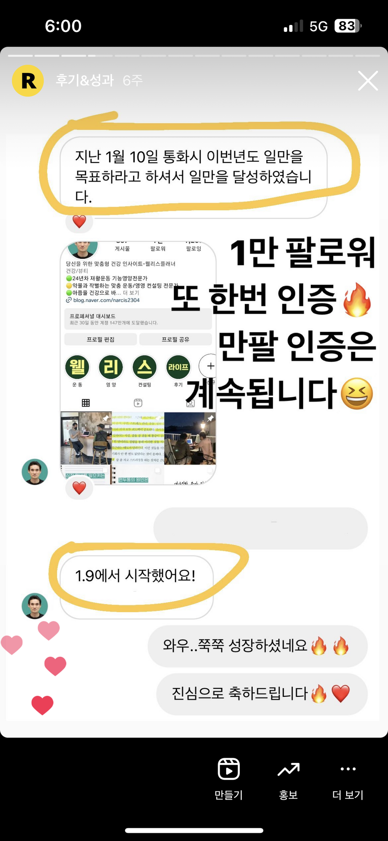Tap the story progress bar segments
Image resolution: width=388 pixels, height=841 pixels.
pyautogui.click(x=194, y=56)
